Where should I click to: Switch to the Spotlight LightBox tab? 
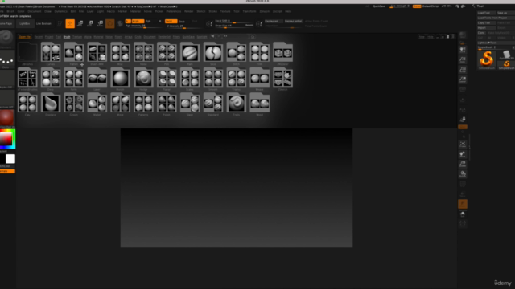(202, 37)
